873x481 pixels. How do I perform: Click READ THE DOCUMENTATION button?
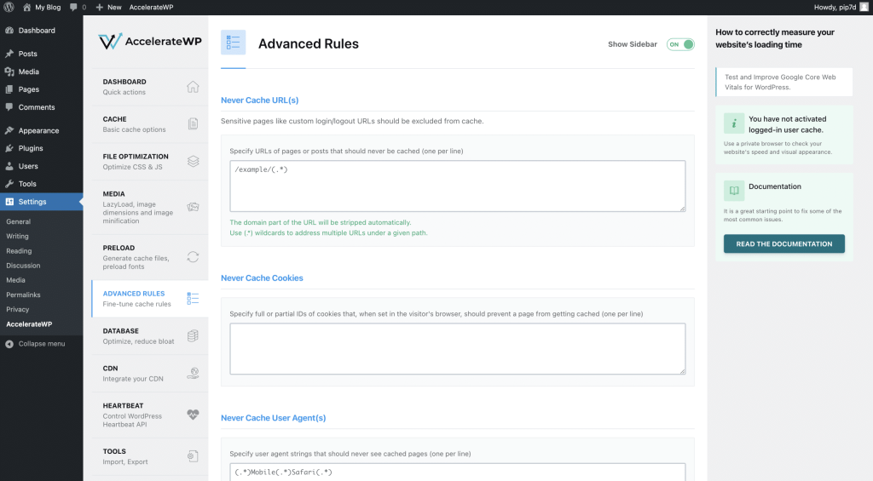784,243
